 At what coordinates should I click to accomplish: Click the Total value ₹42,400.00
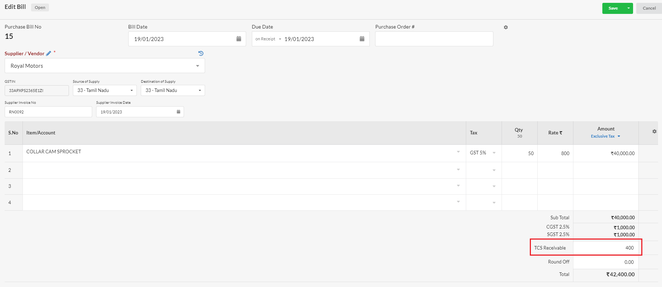[620, 275]
